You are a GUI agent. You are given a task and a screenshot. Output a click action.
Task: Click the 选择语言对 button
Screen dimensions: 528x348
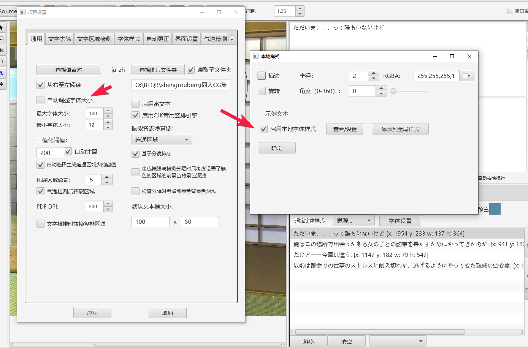pos(69,70)
